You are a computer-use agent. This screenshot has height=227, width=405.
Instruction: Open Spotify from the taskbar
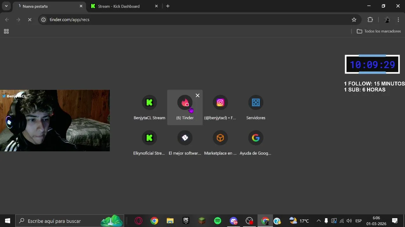coord(218,221)
